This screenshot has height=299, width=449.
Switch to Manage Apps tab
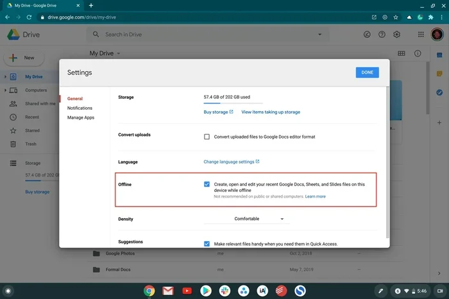click(x=80, y=117)
